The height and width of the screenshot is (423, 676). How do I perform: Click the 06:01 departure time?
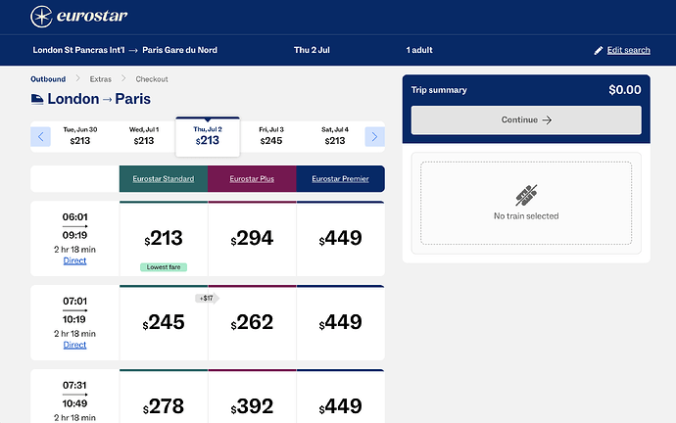tap(75, 216)
